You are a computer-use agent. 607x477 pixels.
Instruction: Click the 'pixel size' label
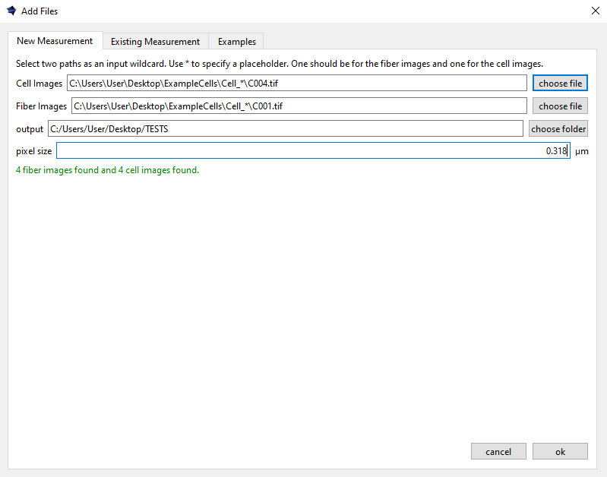click(x=33, y=151)
